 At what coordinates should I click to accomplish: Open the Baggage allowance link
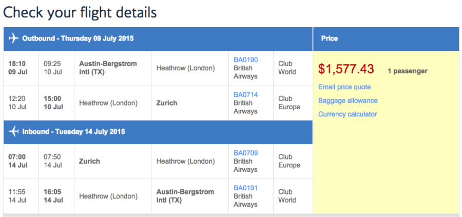point(348,101)
